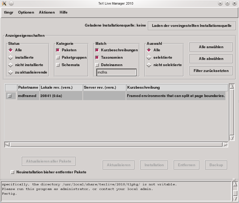
Task: Click the Alle anwählen button
Action: coord(211,47)
